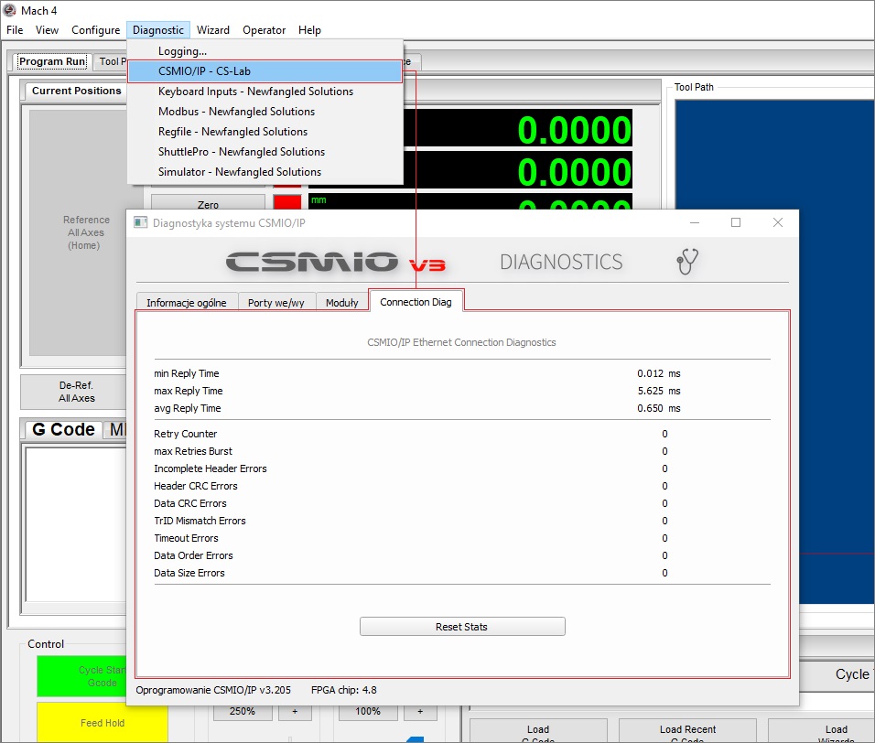Viewport: 875px width, 743px height.
Task: Click the stethoscope diagnostics icon
Action: [687, 261]
